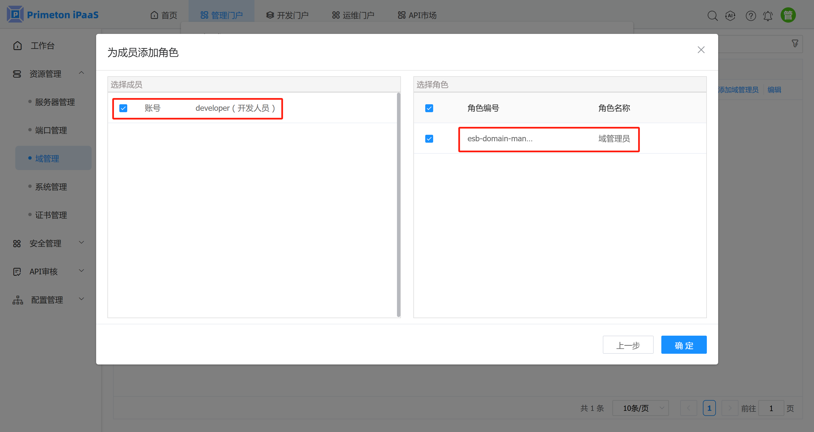Open the help question mark icon
814x432 pixels.
(x=750, y=16)
